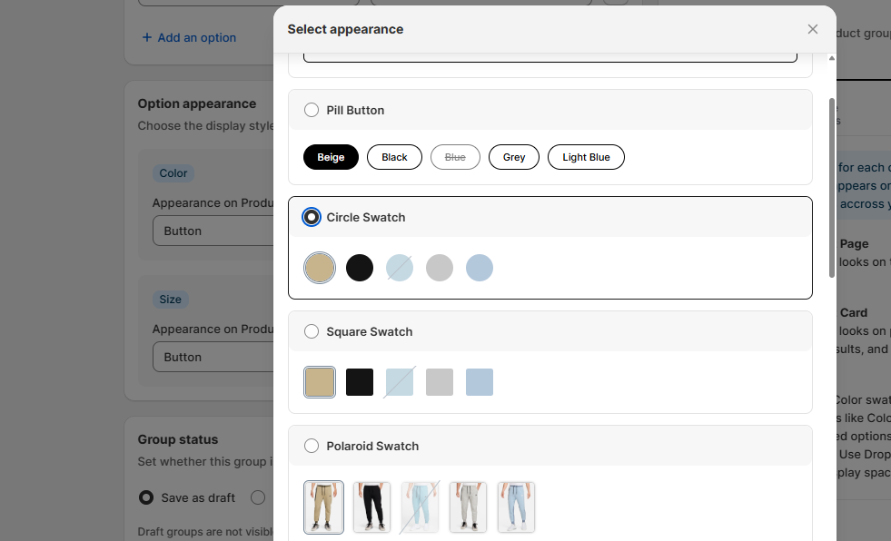The image size is (891, 541).
Task: Click the Option appearance heading
Action: pos(196,103)
